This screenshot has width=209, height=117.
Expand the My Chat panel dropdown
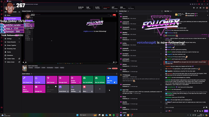(171, 11)
